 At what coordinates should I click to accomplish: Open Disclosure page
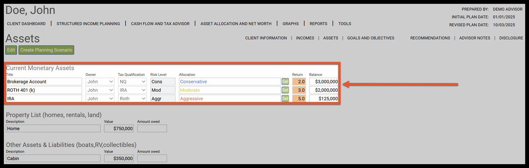pyautogui.click(x=511, y=38)
